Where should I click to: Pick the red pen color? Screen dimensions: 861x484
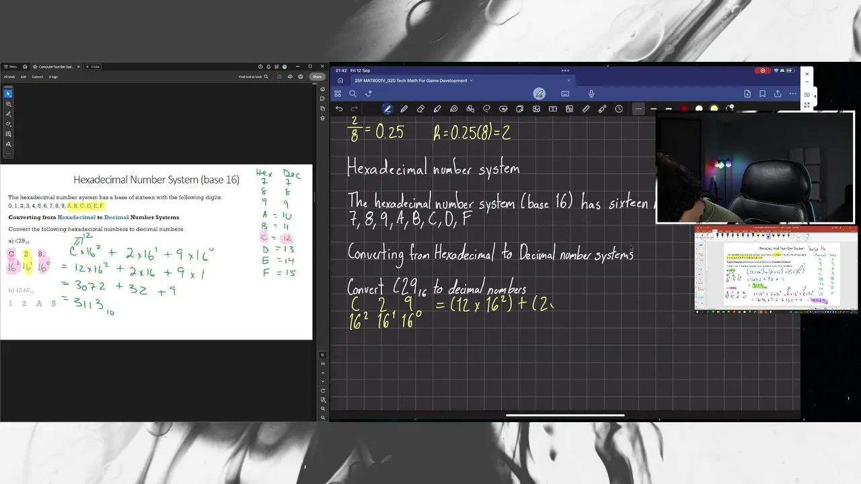pyautogui.click(x=684, y=109)
